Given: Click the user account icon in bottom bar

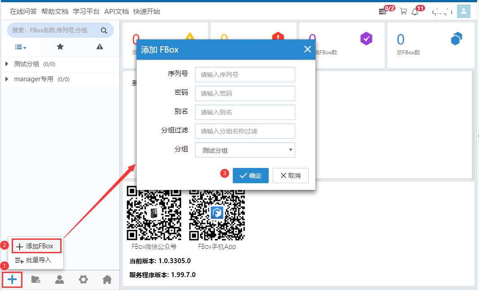Looking at the screenshot, I should point(59,280).
